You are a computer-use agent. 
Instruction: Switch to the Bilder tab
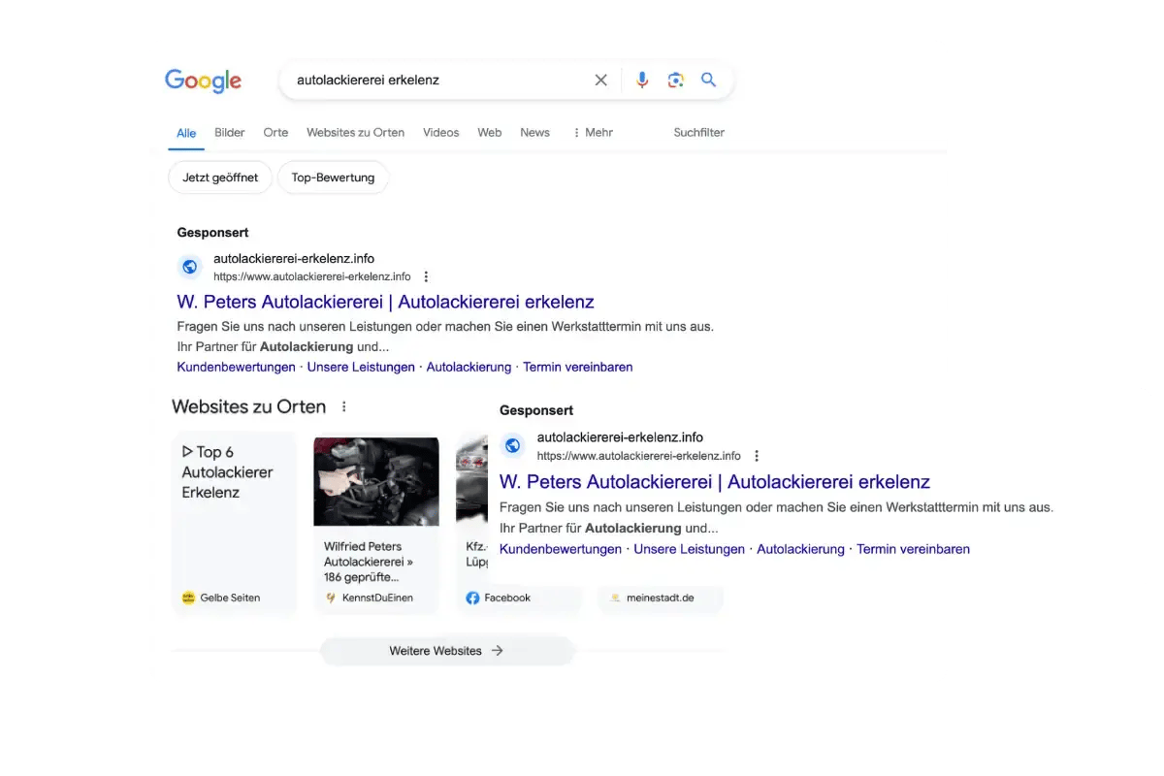230,133
